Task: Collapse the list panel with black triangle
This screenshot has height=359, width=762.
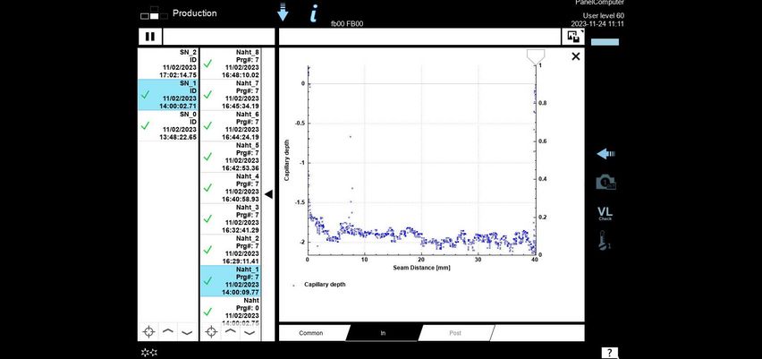Action: point(267,193)
